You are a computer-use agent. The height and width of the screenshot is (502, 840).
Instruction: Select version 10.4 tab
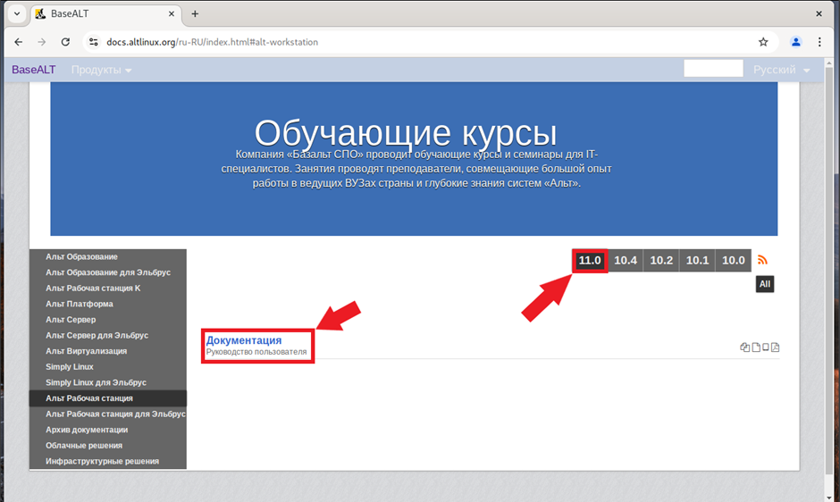click(626, 261)
